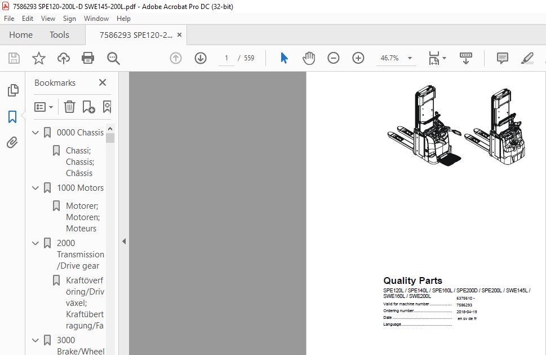This screenshot has height=355, width=546.
Task: Go to the previous page
Action: click(176, 58)
